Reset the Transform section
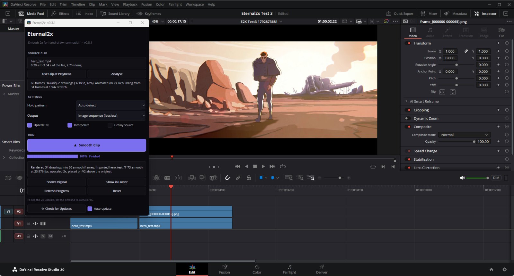This screenshot has width=514, height=276. [x=507, y=43]
